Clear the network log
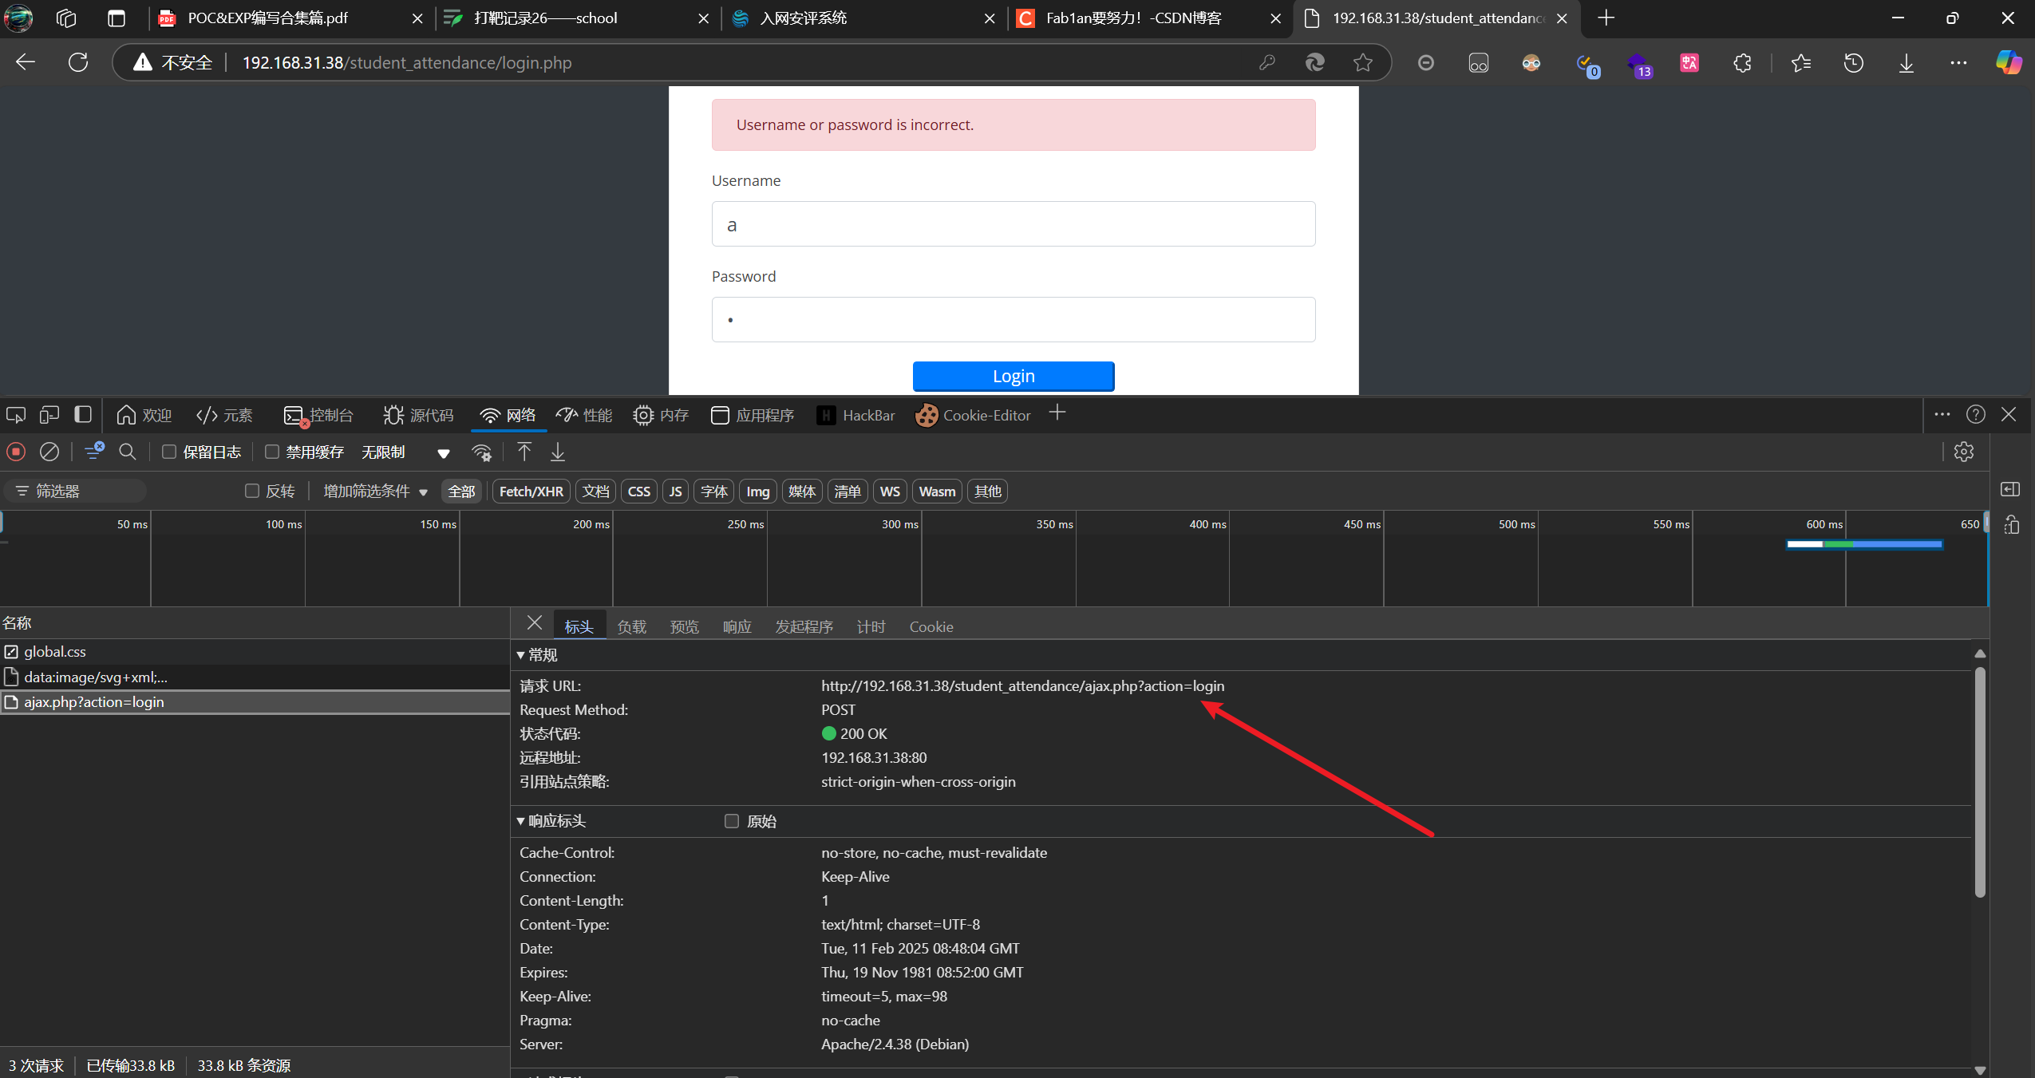 click(x=49, y=452)
